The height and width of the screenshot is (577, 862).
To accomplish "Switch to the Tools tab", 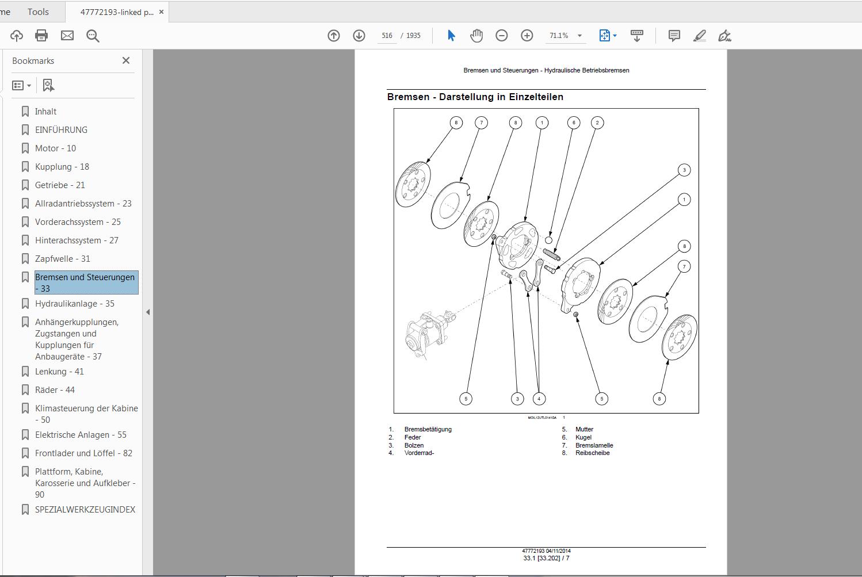I will point(38,12).
